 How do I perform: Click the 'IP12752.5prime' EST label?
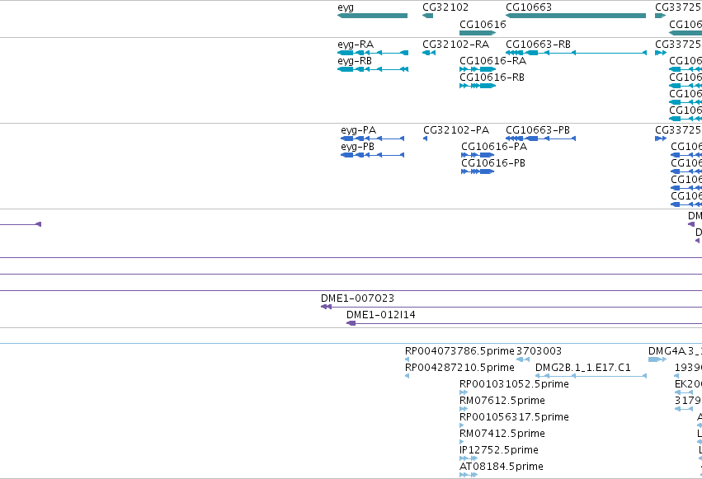pyautogui.click(x=499, y=450)
